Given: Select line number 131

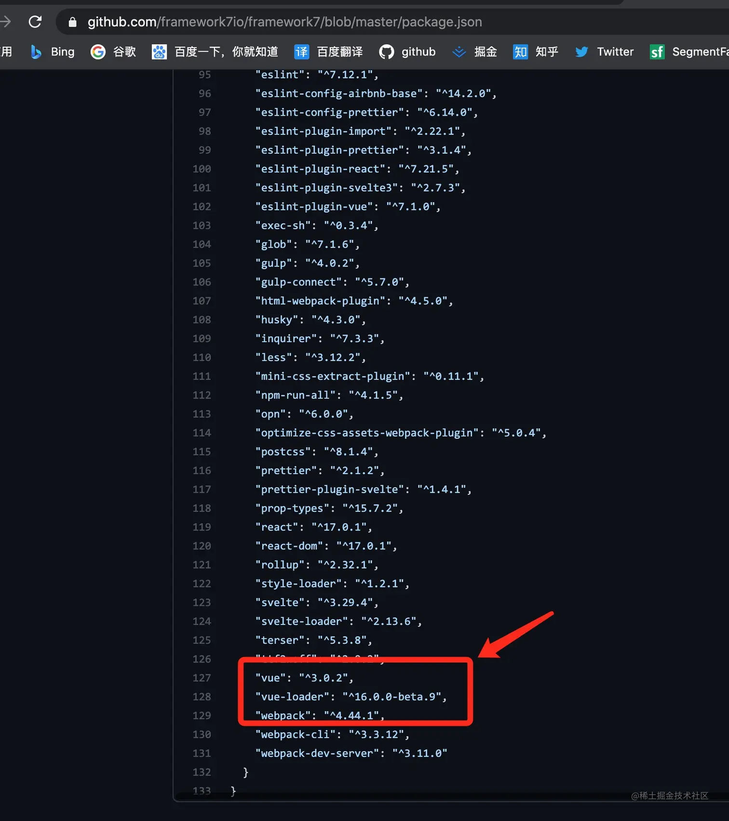Looking at the screenshot, I should tap(202, 754).
